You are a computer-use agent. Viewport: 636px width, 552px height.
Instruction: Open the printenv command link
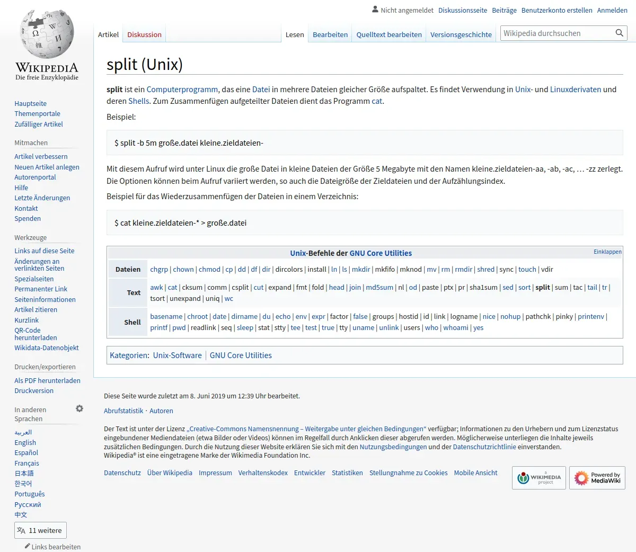click(x=591, y=316)
